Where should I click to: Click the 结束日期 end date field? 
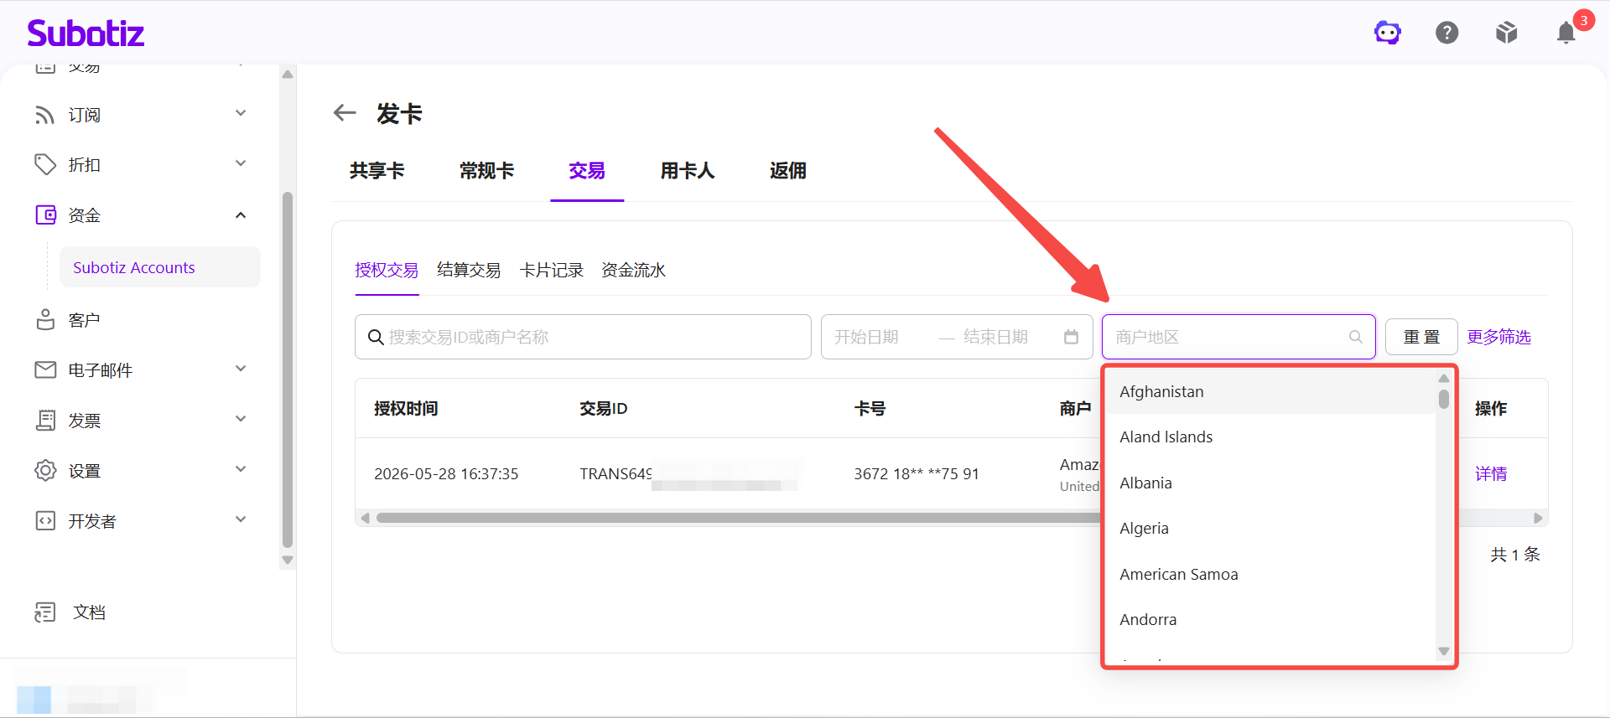click(996, 337)
